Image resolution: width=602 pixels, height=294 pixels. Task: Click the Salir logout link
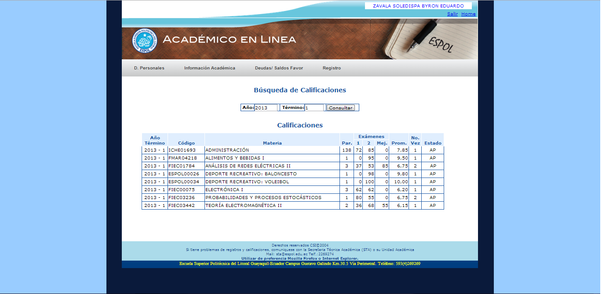[x=452, y=14]
